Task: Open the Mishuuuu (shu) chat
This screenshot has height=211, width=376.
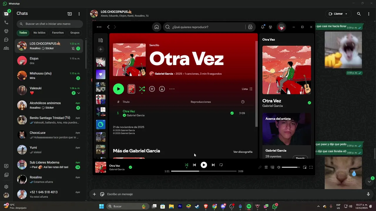Action: [49, 76]
